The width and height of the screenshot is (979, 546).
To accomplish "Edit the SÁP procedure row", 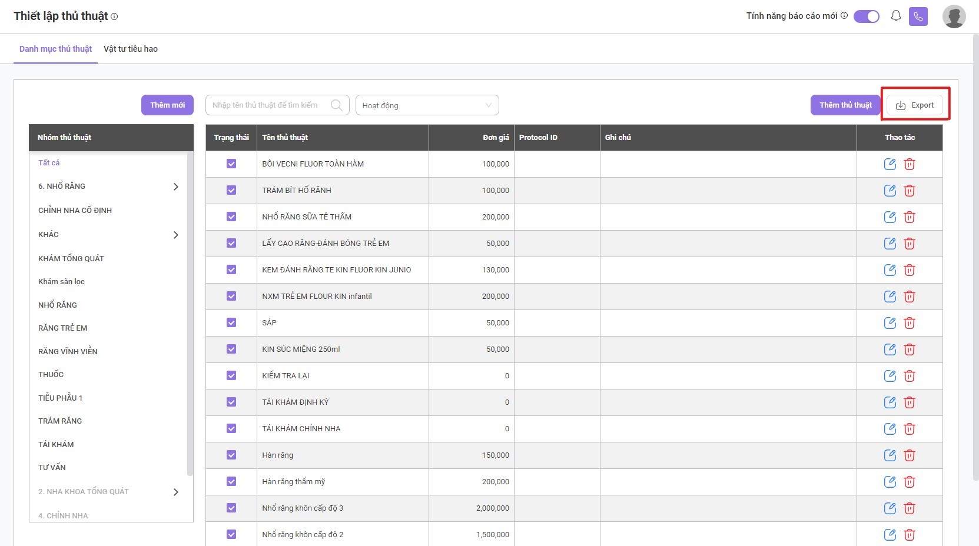I will click(x=890, y=323).
